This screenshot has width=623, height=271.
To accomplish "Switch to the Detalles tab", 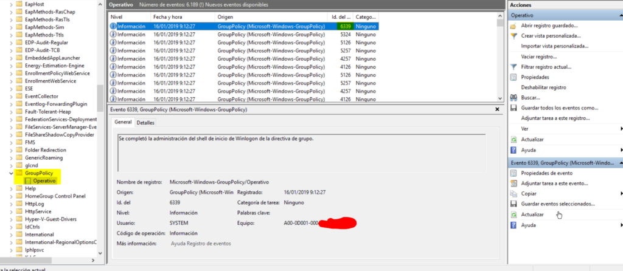I will coord(145,123).
